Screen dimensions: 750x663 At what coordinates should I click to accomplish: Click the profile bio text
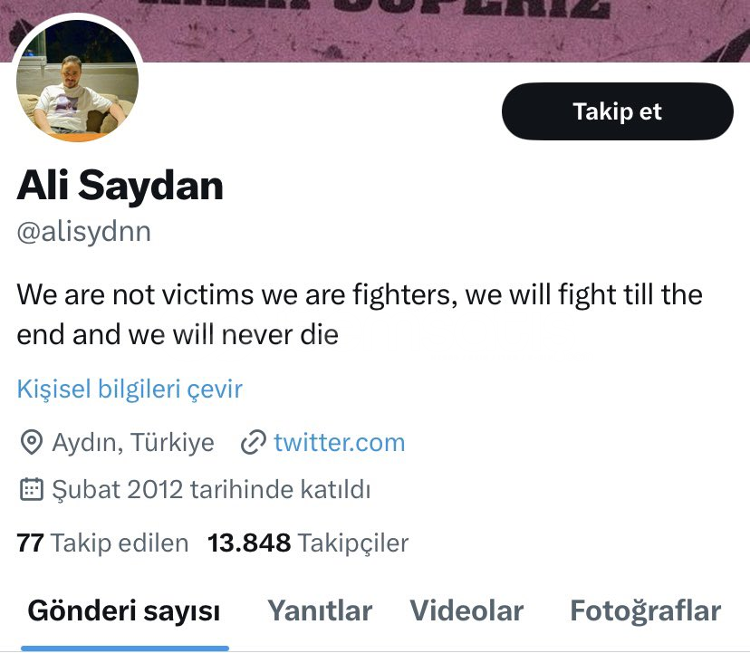360,314
